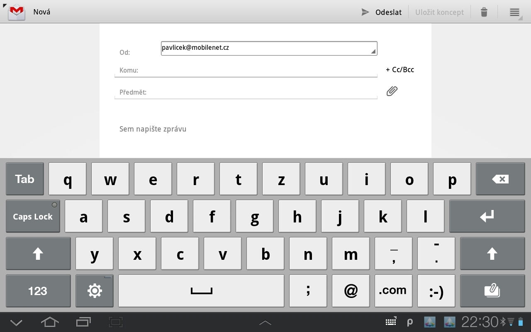Open keyboard settings via the gear key
The image size is (531, 332).
pyautogui.click(x=94, y=290)
